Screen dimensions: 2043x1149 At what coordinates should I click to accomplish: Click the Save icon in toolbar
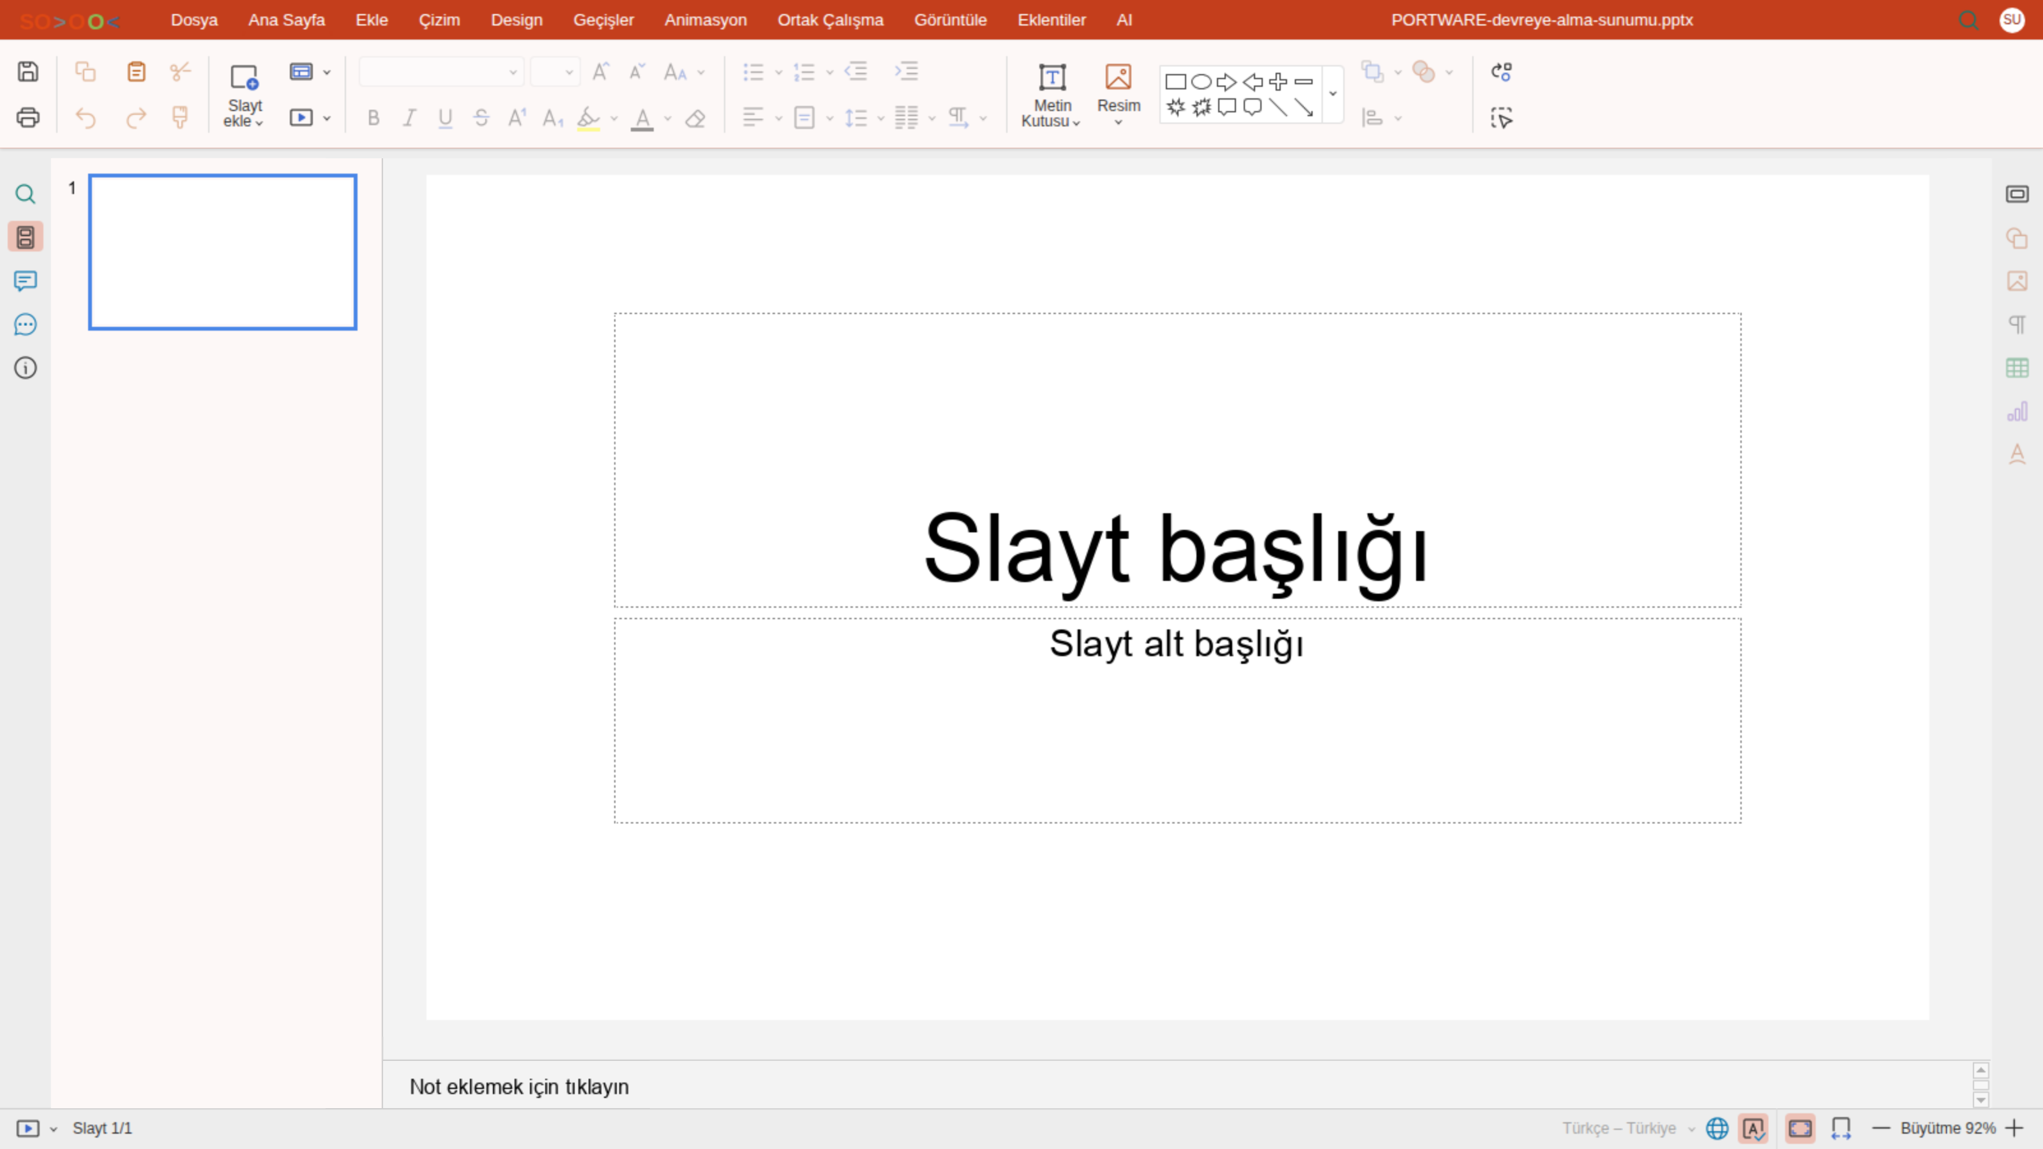tap(29, 71)
